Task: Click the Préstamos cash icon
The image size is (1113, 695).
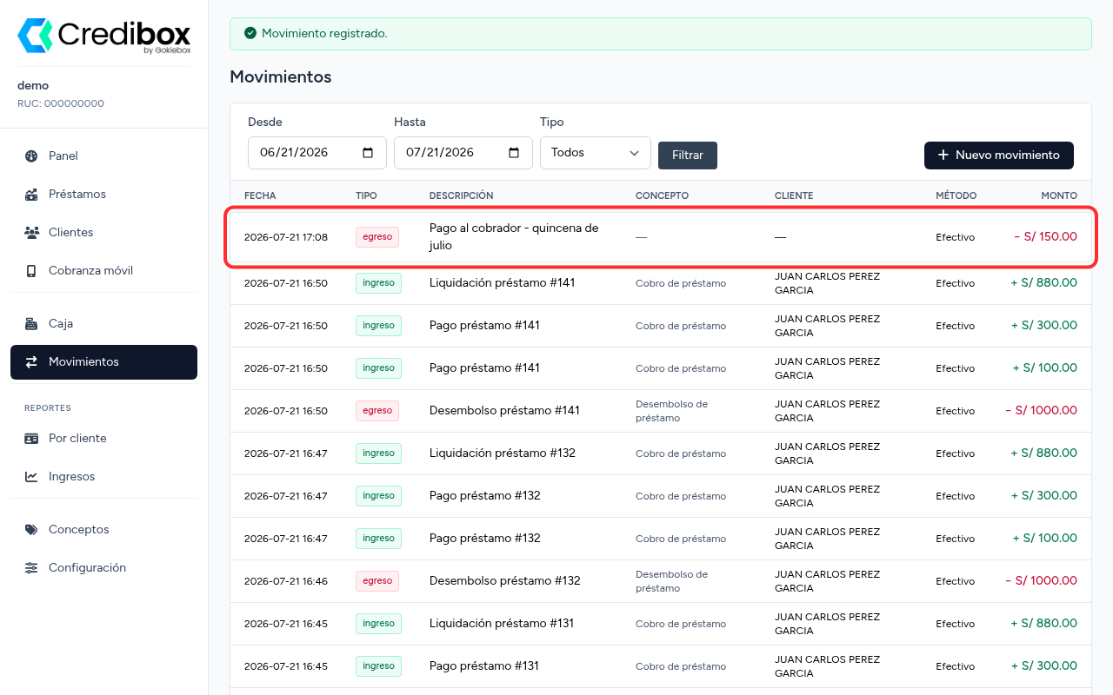Action: (x=31, y=195)
